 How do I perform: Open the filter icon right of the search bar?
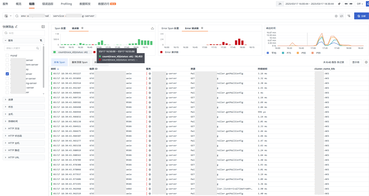tap(349, 16)
